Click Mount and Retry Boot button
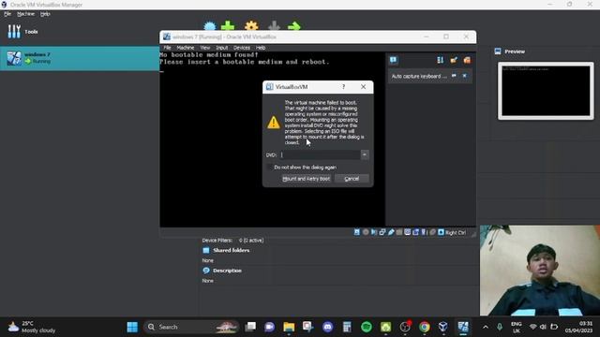 [307, 179]
